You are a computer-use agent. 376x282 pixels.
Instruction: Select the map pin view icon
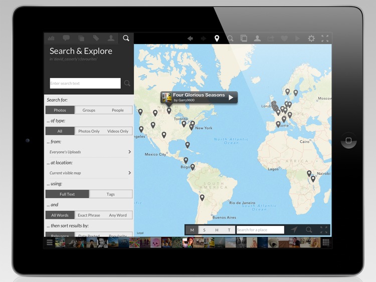[217, 39]
